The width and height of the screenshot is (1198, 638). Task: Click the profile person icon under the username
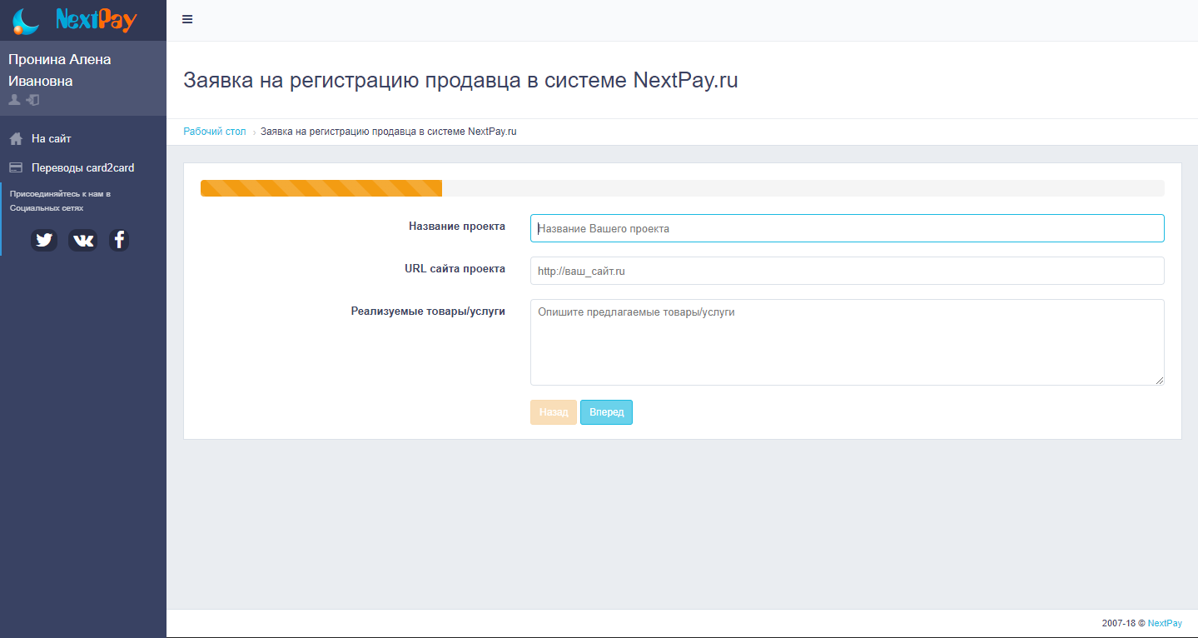(x=13, y=99)
